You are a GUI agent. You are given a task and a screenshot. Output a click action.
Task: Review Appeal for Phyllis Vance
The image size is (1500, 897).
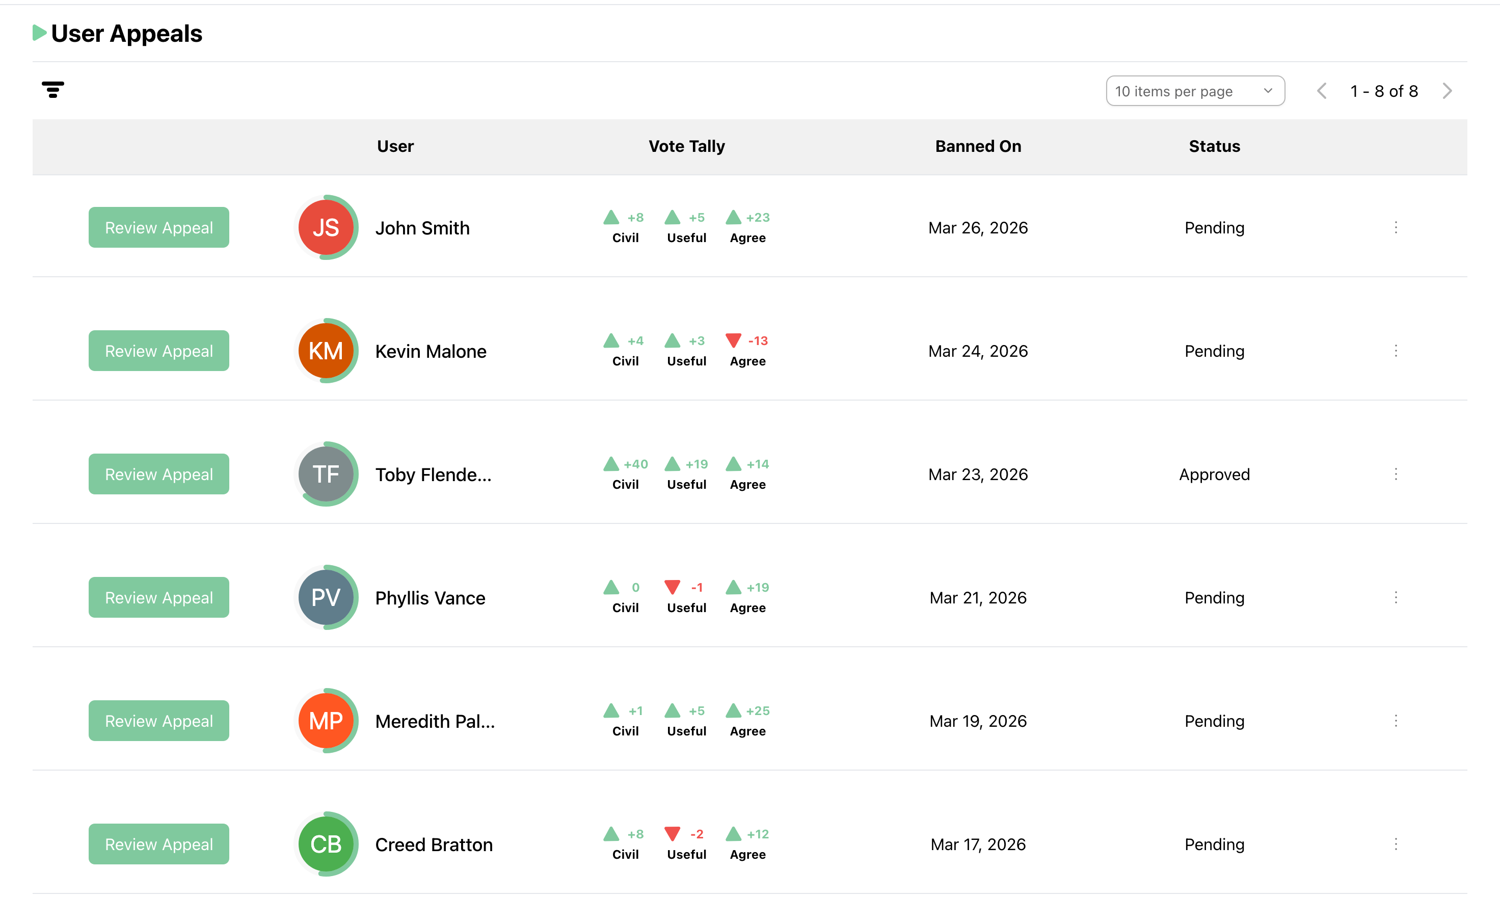(159, 598)
